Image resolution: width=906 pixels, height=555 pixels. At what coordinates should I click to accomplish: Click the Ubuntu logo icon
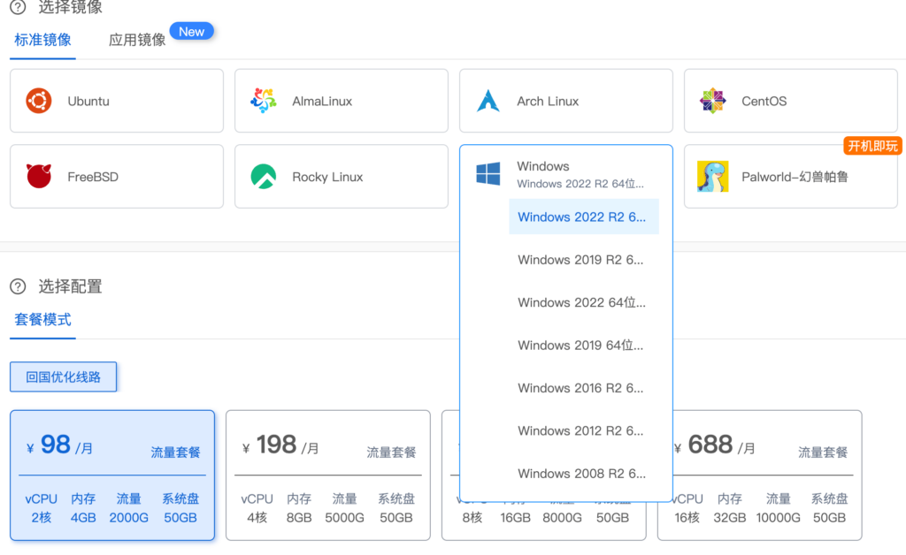tap(39, 101)
